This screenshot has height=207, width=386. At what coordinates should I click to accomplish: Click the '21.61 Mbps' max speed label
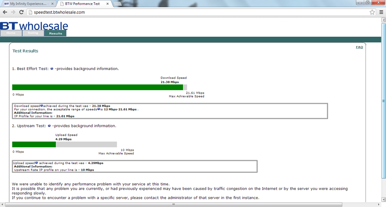195,93
